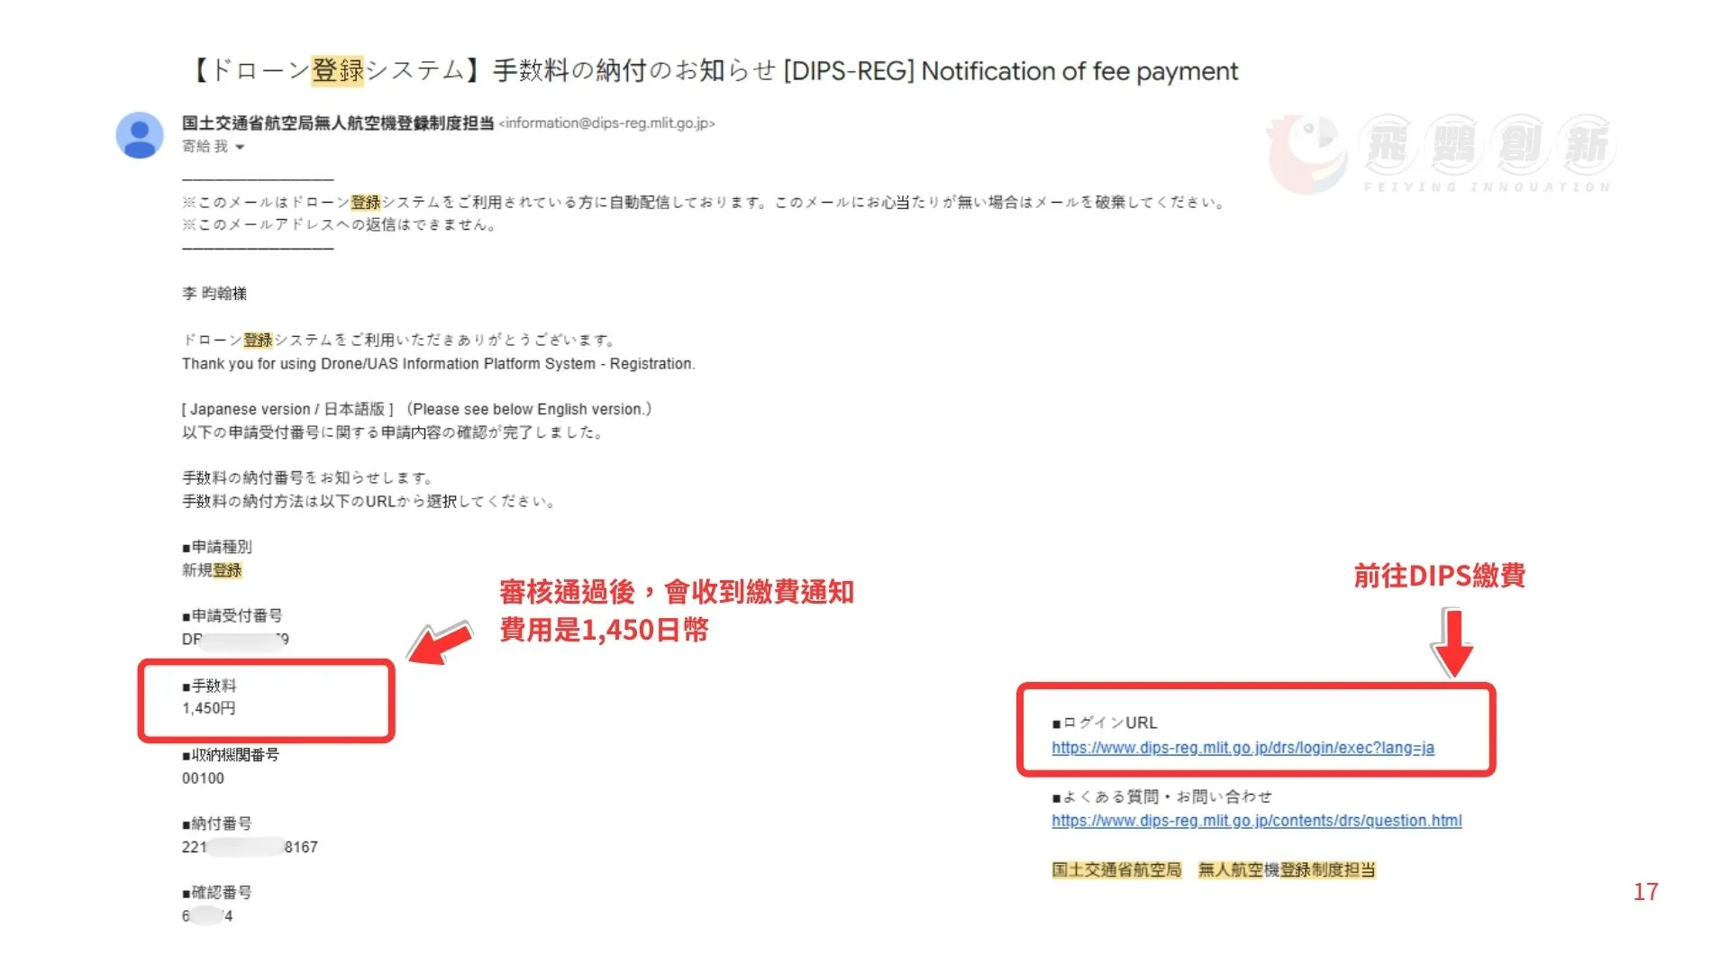Click the sender email address information@dips-reg
Screen dimensions: 1730x973
(x=606, y=123)
